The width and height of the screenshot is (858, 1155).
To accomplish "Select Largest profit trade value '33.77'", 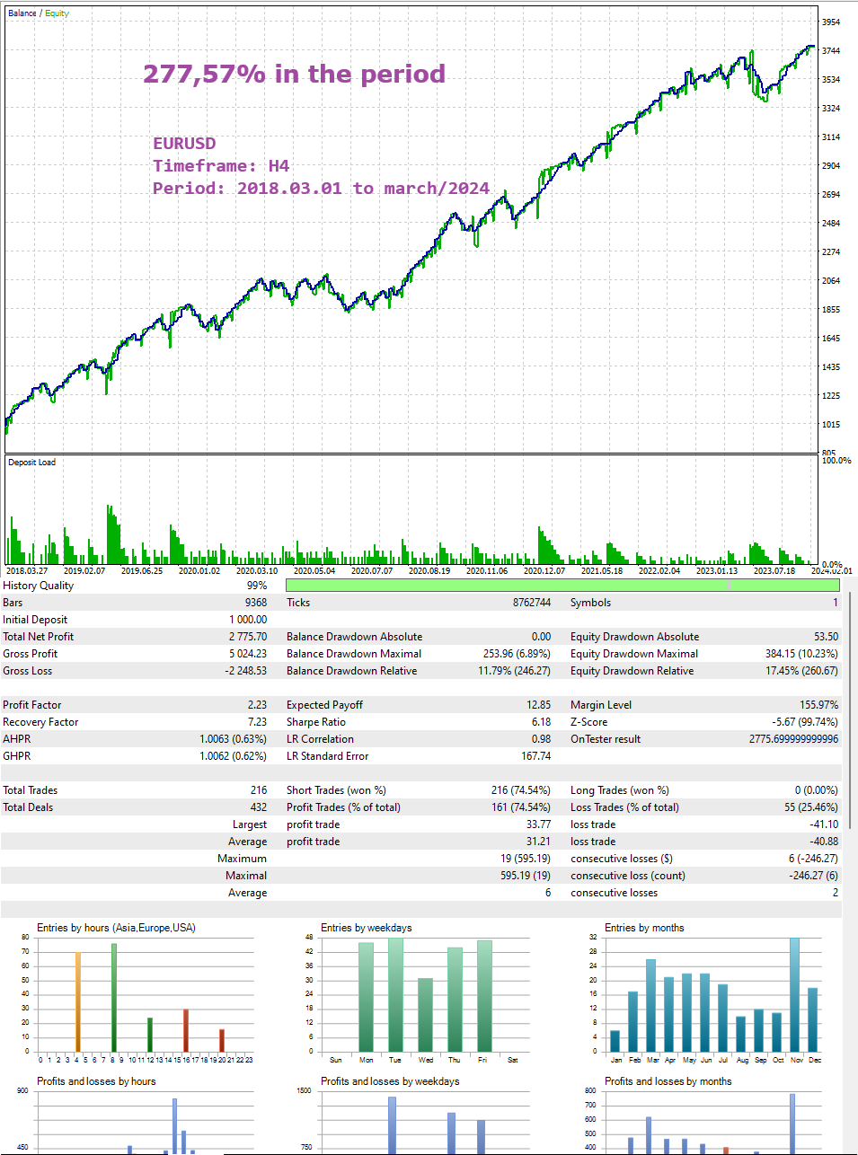I will point(539,824).
